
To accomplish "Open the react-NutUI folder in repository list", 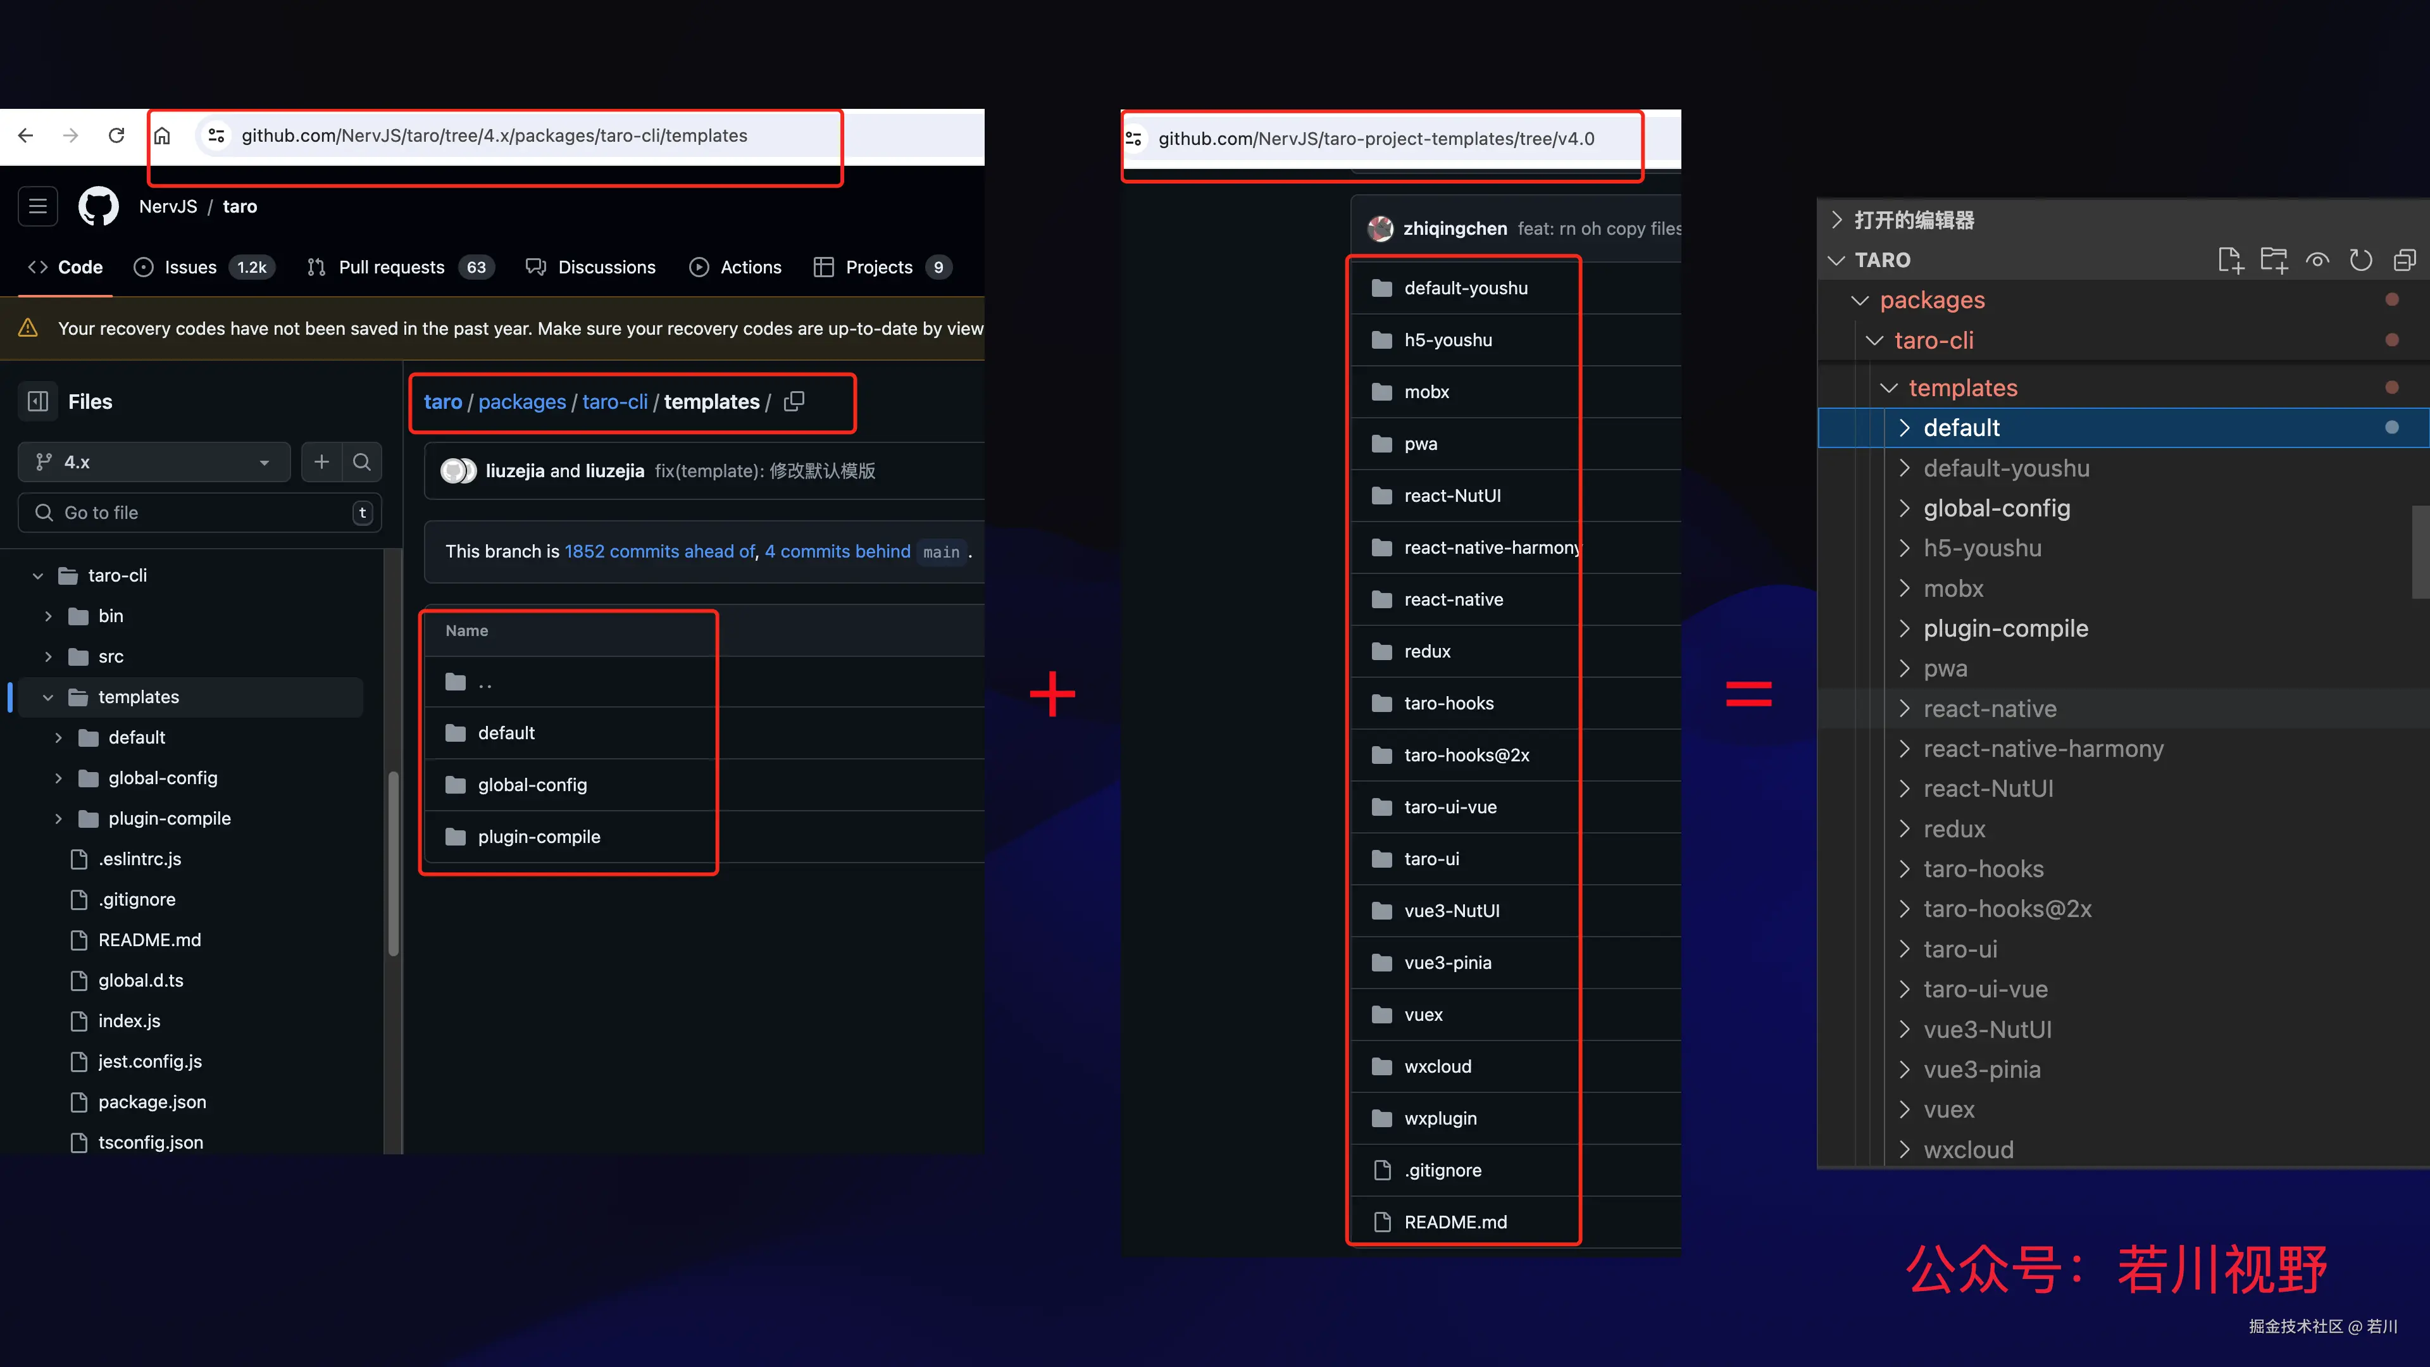I will coord(1452,496).
